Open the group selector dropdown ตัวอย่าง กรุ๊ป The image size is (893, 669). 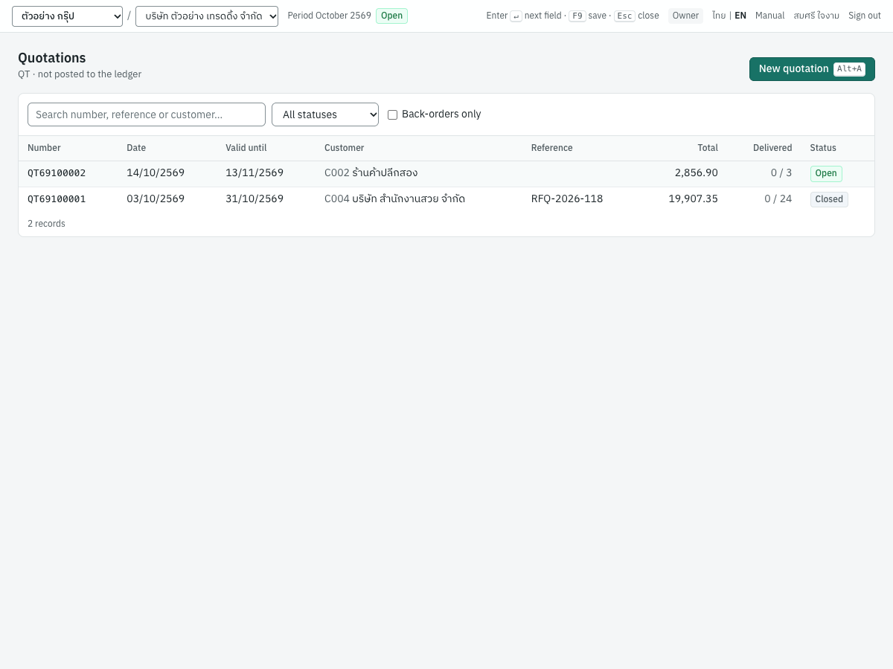click(67, 16)
